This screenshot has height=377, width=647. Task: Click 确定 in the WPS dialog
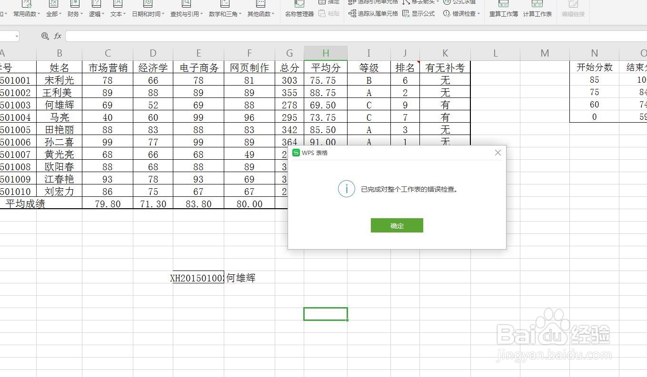coord(397,226)
